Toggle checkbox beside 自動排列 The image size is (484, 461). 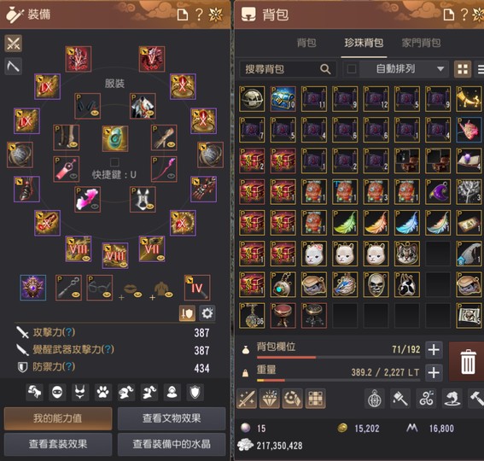click(352, 69)
